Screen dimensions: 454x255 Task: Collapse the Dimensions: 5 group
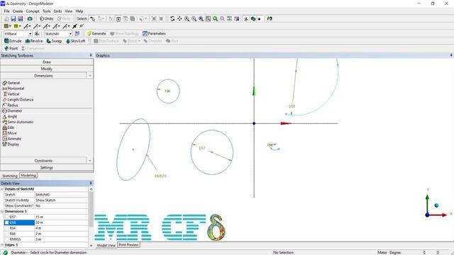pos(2,212)
